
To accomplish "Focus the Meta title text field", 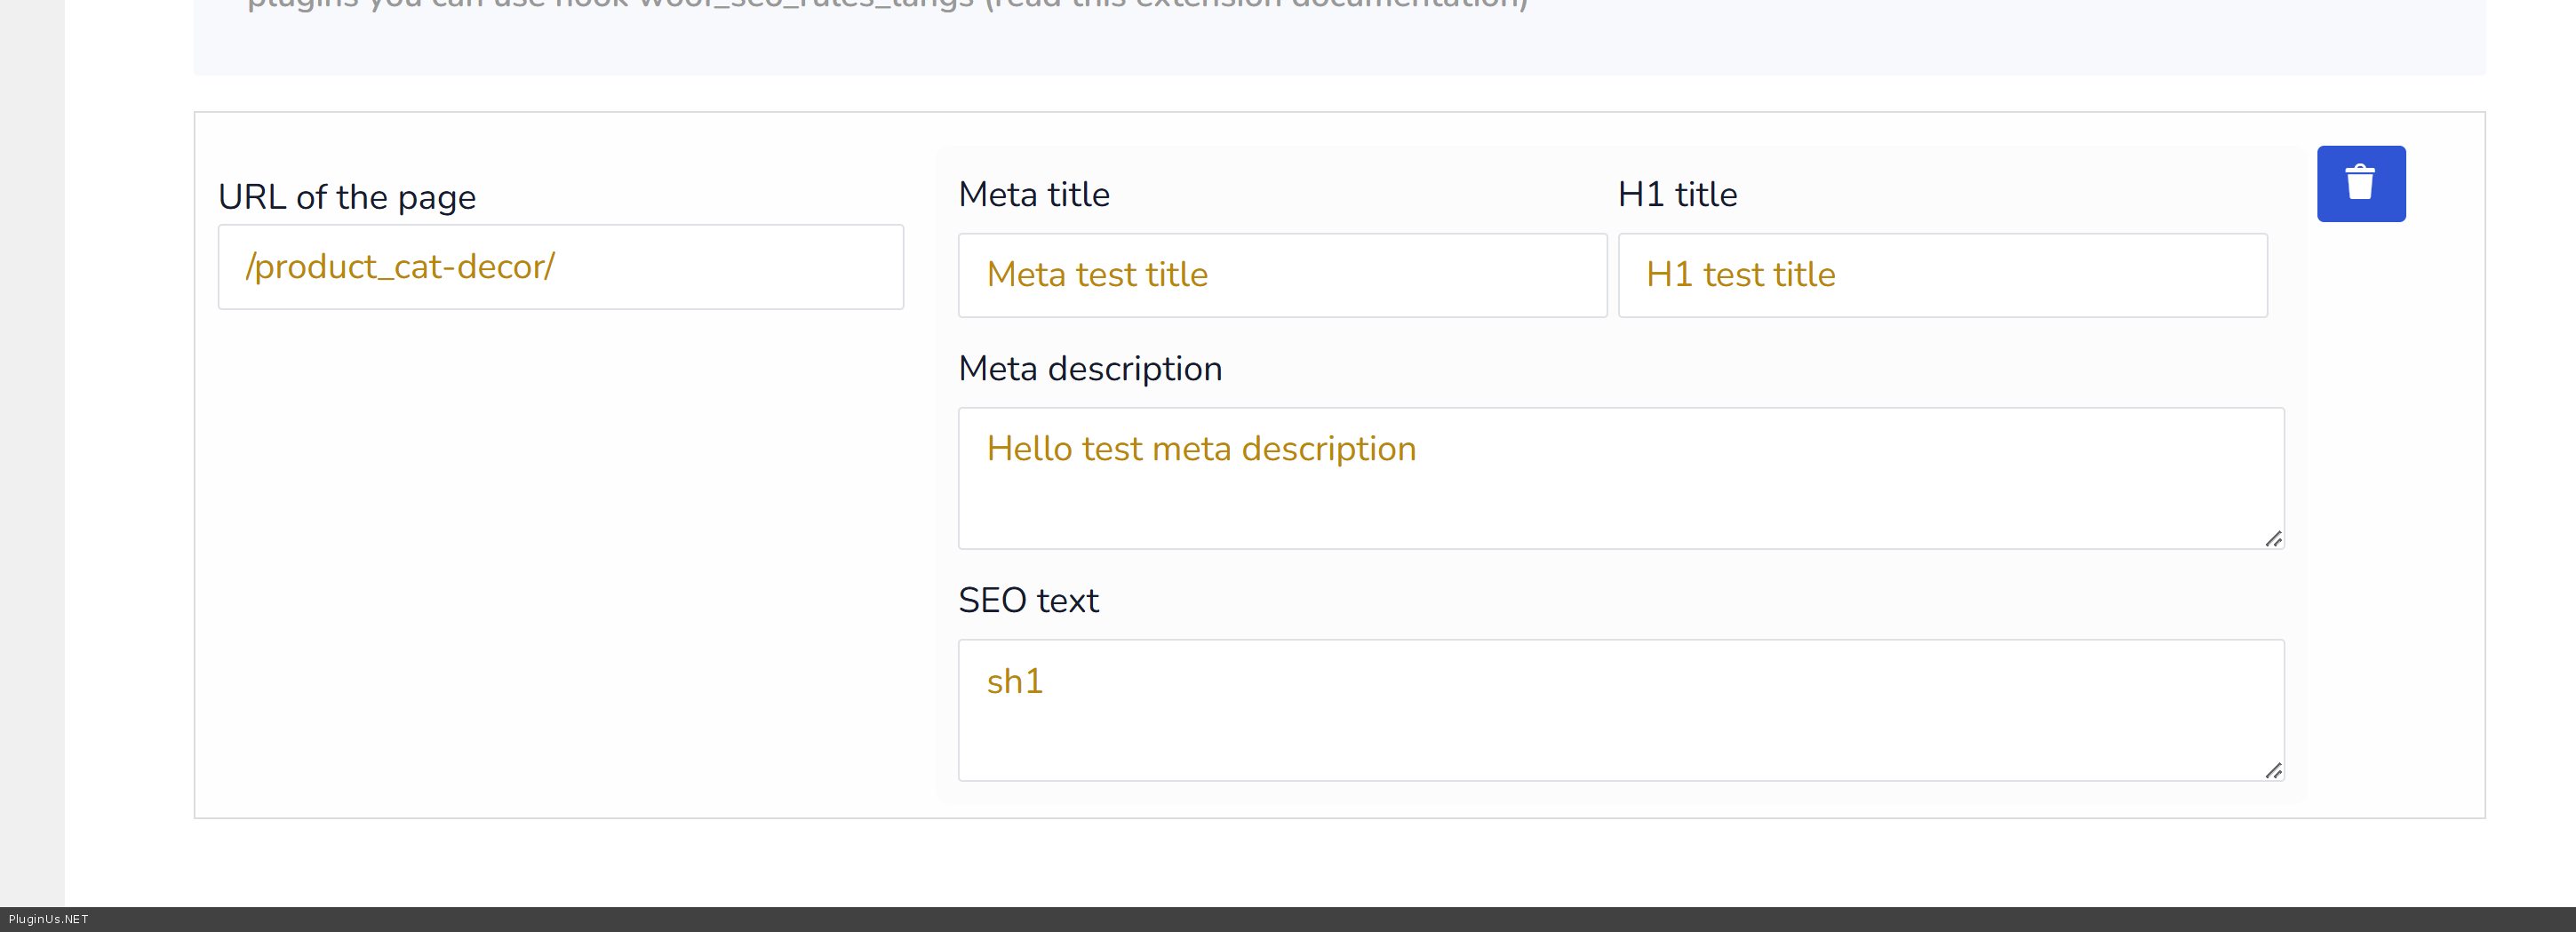I will (x=1281, y=275).
